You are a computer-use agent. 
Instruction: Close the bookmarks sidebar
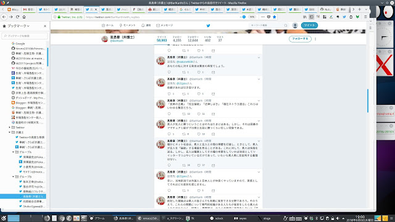pos(45,26)
